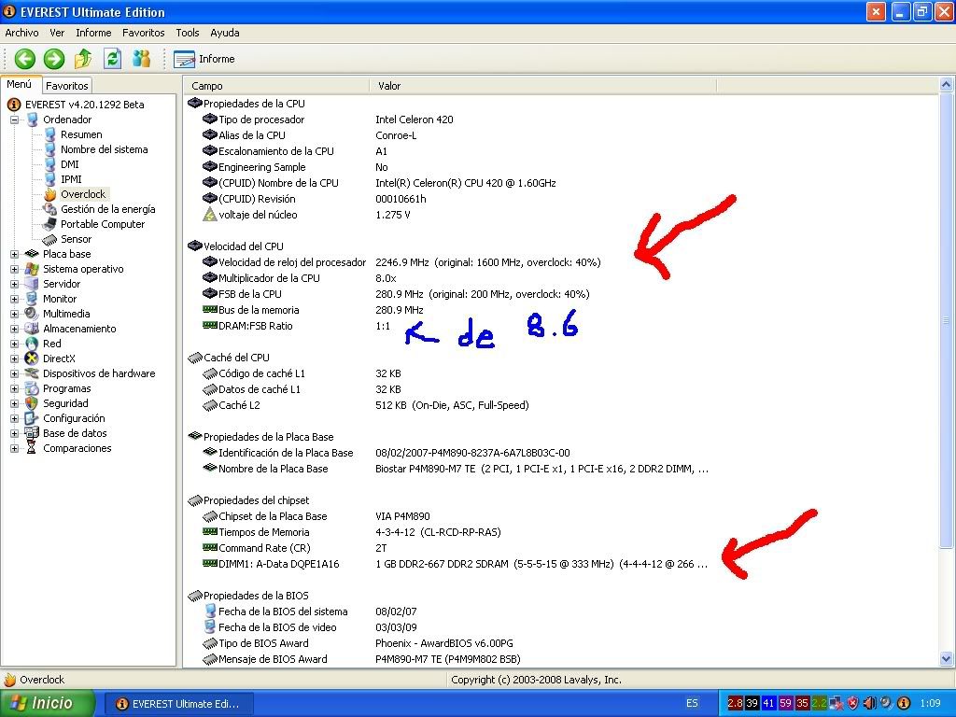Click the voltaje del núcleo warning icon

pyautogui.click(x=210, y=215)
